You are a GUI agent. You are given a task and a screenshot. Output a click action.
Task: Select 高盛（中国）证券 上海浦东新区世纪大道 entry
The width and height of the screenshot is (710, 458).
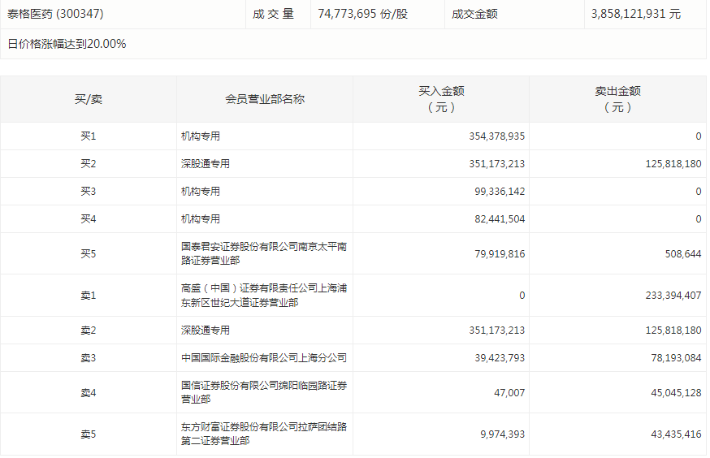point(263,295)
